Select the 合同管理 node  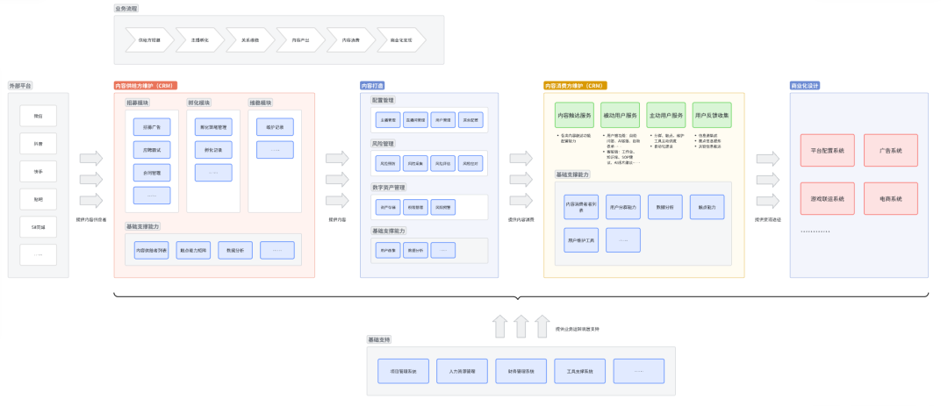pos(152,173)
